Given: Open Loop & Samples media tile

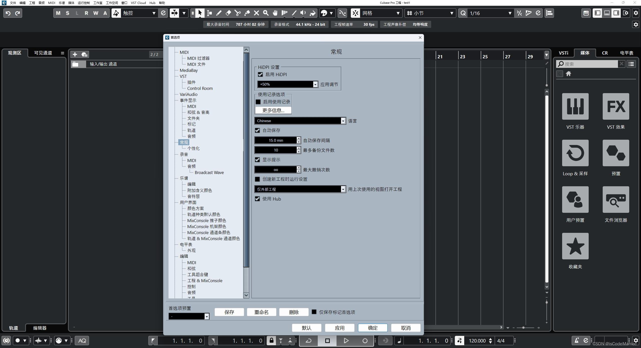Looking at the screenshot, I should tap(575, 153).
